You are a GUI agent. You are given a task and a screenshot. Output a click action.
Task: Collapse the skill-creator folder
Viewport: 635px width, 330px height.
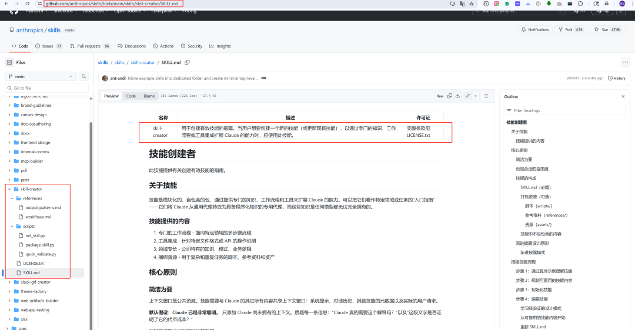(9, 189)
